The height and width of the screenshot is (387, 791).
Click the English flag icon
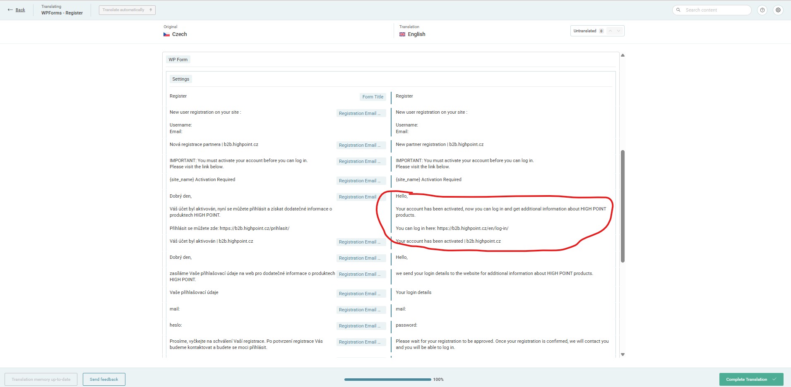pyautogui.click(x=402, y=34)
